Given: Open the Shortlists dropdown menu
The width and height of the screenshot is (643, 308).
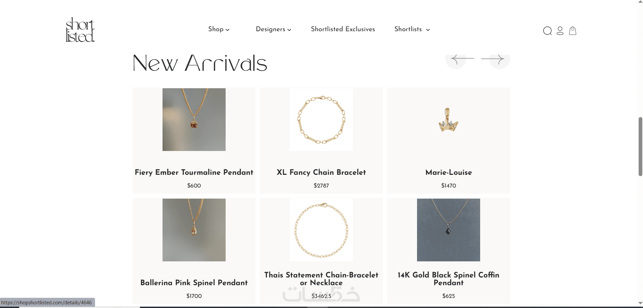Looking at the screenshot, I should 412,29.
